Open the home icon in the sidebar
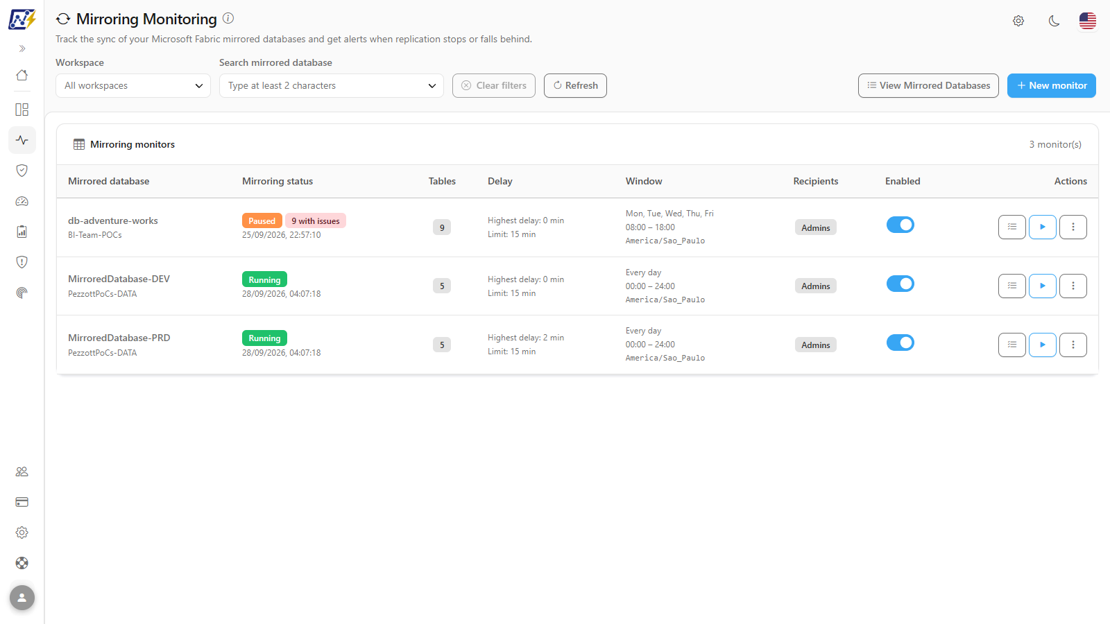 pyautogui.click(x=22, y=75)
